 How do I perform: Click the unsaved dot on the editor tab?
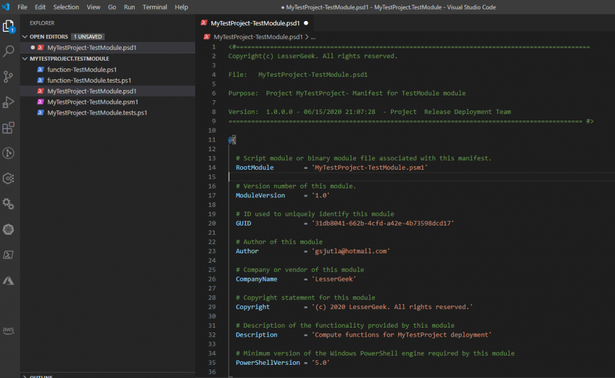[x=306, y=23]
